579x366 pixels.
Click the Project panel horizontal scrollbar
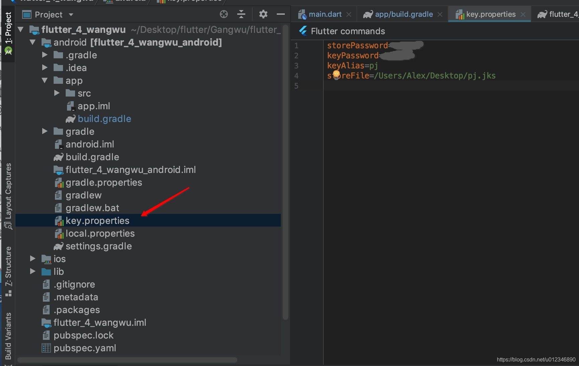pyautogui.click(x=127, y=360)
